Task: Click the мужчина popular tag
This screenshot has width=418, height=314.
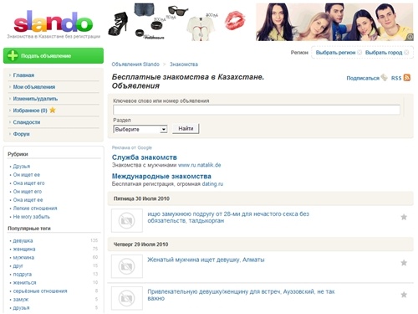Action: pos(23,257)
